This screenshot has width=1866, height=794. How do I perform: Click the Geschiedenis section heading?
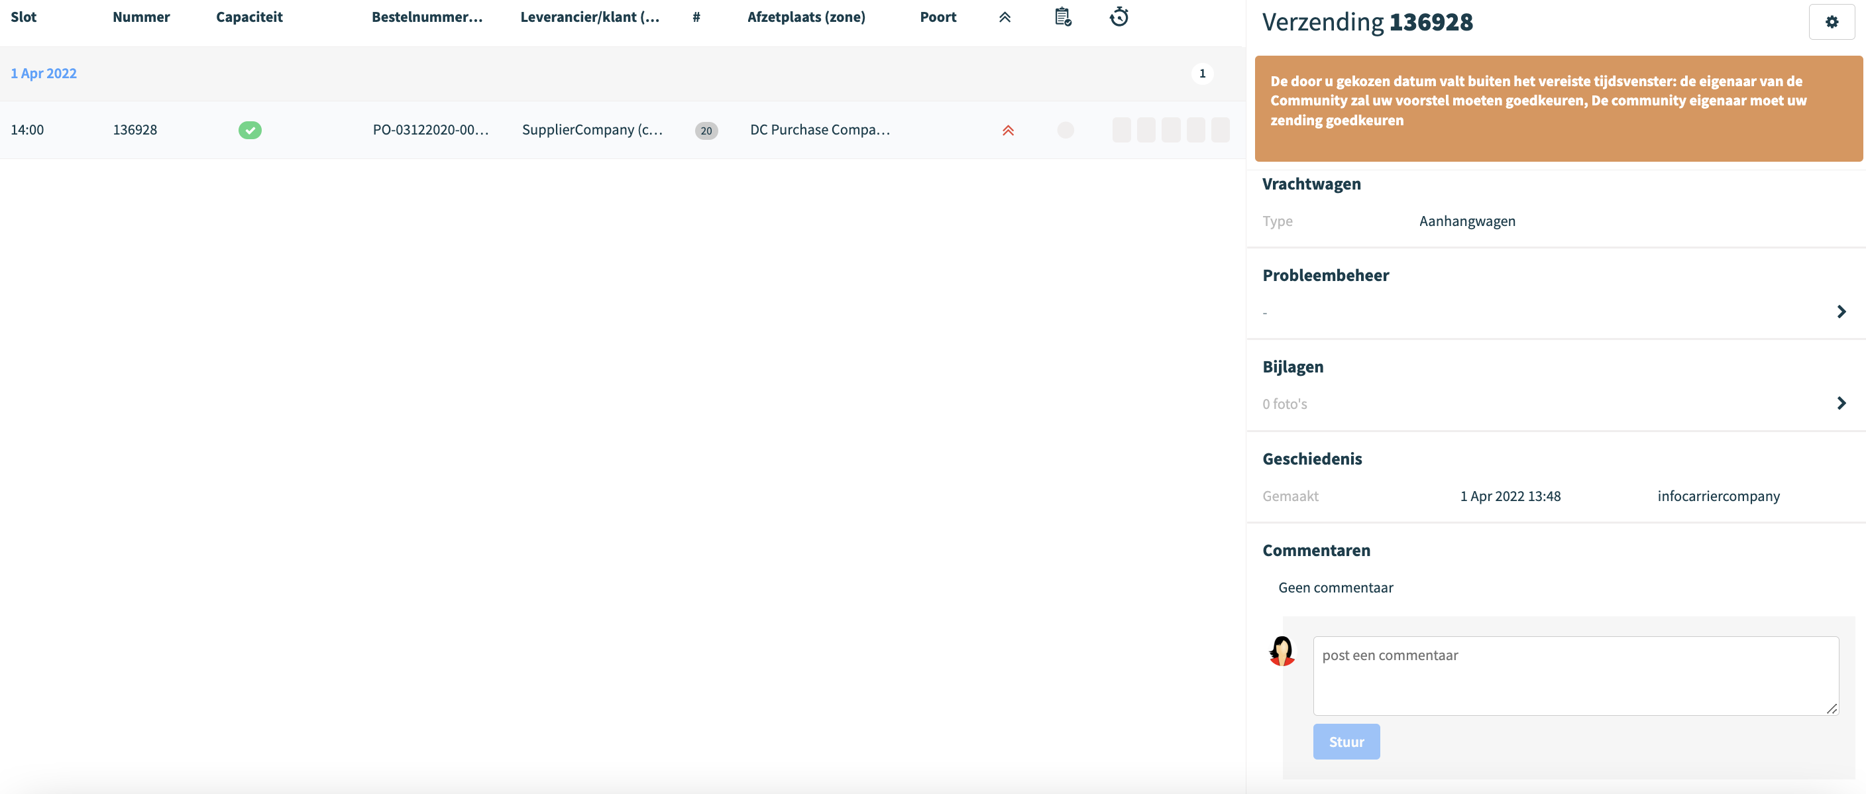(x=1312, y=459)
